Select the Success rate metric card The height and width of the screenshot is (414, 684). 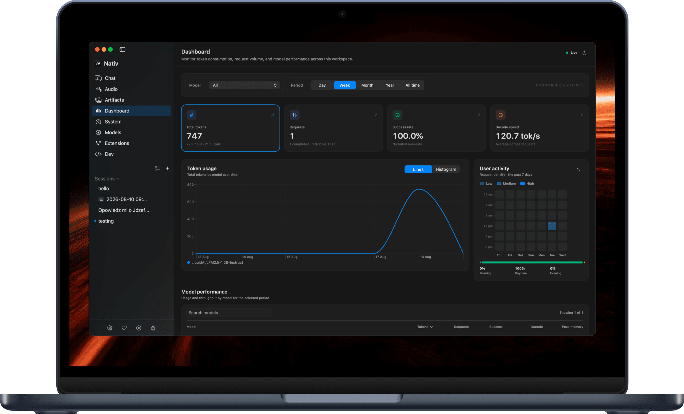(x=436, y=128)
